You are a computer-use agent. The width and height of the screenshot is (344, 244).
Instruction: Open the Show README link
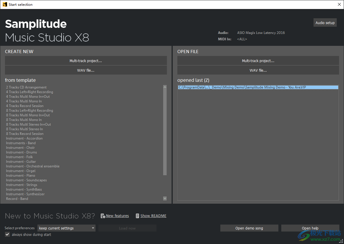pos(153,216)
